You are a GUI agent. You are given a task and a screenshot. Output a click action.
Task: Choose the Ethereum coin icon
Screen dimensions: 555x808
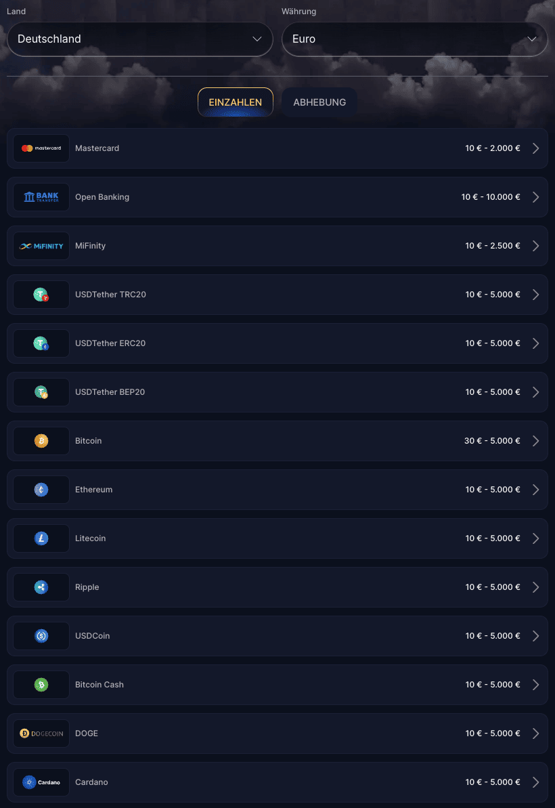point(41,490)
